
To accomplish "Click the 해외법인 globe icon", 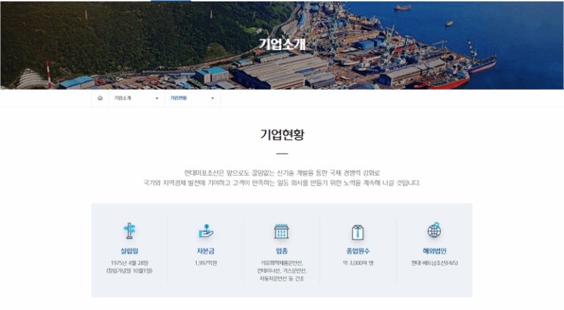I will click(x=434, y=230).
